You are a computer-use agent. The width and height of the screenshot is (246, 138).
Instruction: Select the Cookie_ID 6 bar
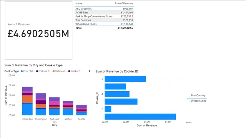click(125, 79)
